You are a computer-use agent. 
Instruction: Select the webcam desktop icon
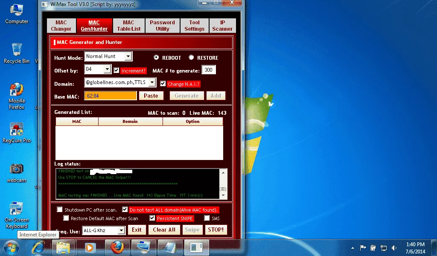pyautogui.click(x=17, y=173)
